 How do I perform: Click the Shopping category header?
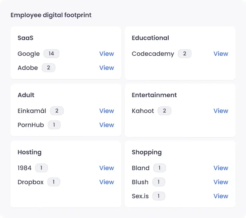147,152
